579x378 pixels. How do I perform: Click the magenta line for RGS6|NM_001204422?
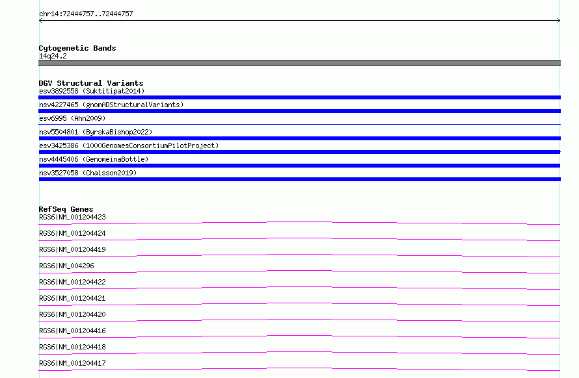tap(299, 288)
